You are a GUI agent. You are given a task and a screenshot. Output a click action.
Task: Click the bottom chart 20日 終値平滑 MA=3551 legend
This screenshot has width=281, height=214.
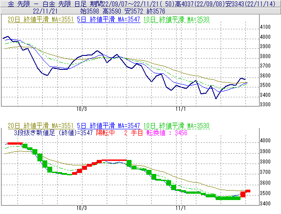click(x=41, y=126)
